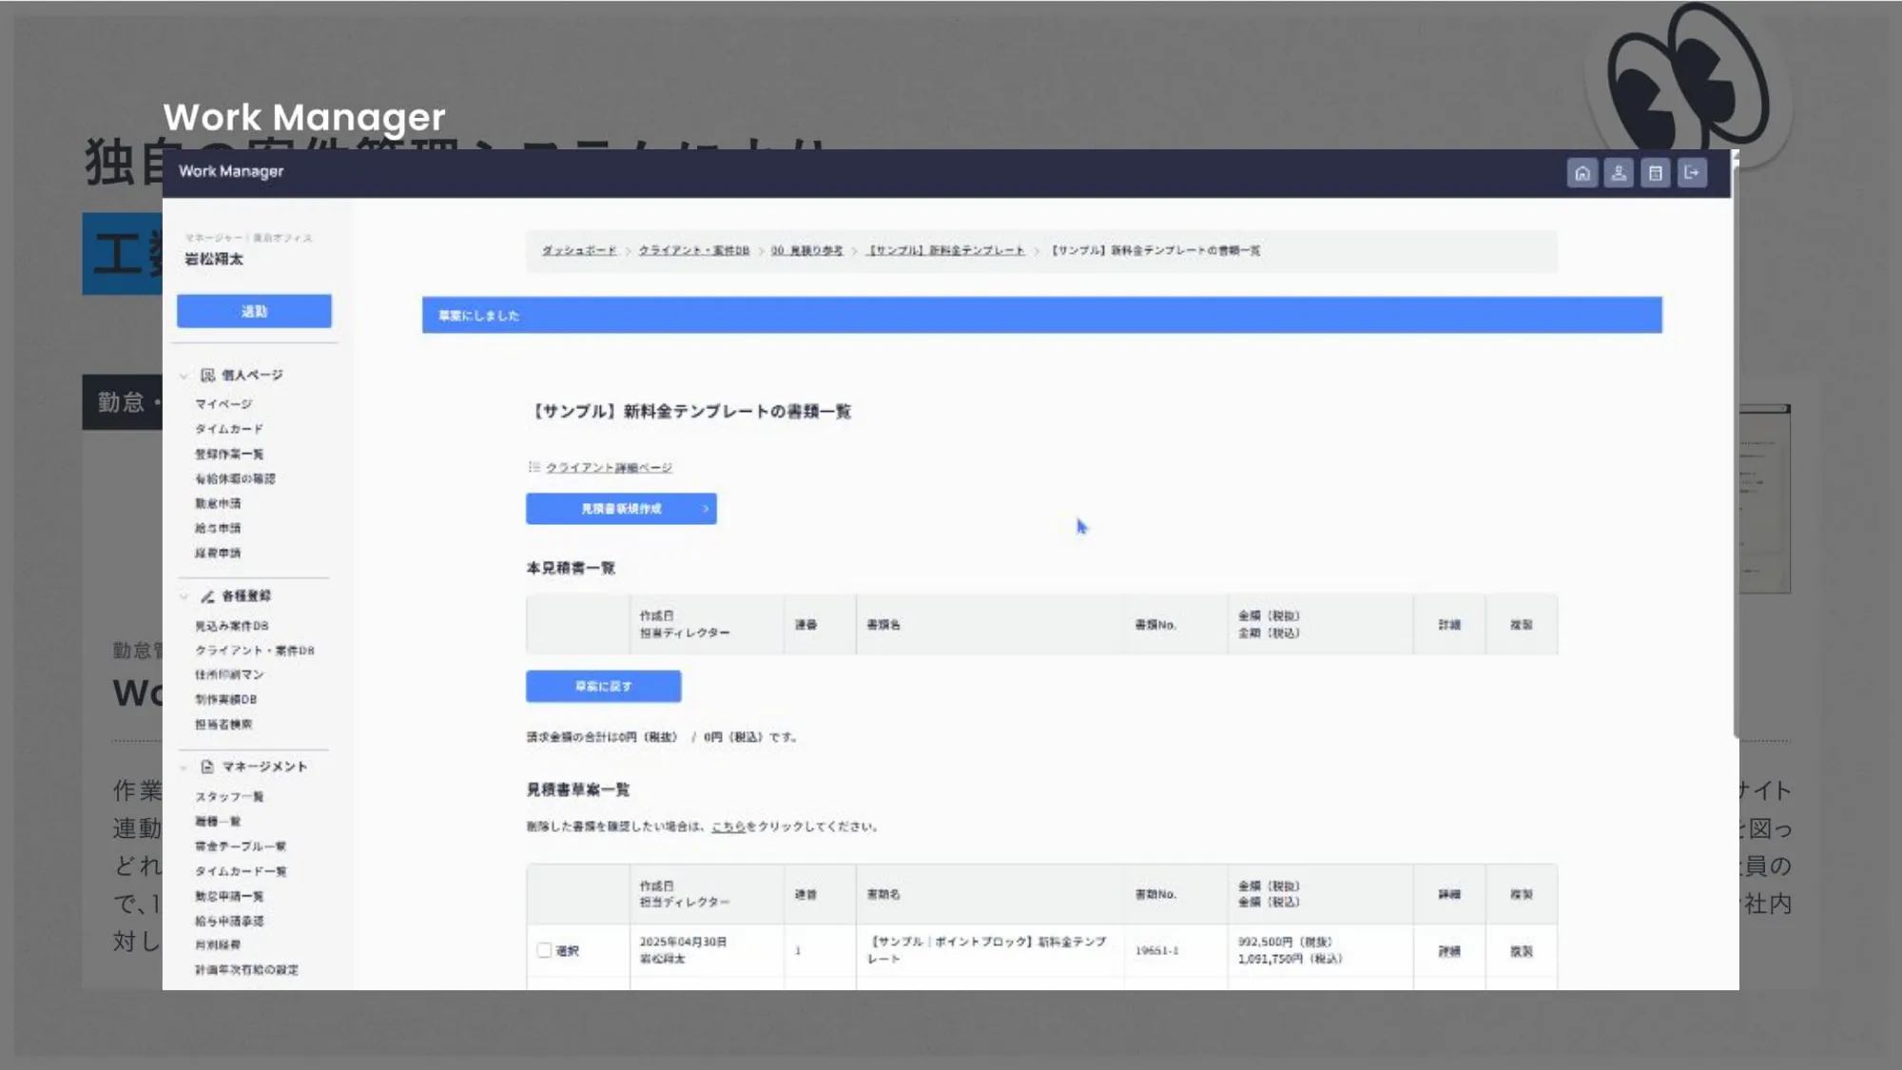The width and height of the screenshot is (1902, 1070).
Task: Click list icon beside クライアント詳細ページ
Action: (534, 467)
